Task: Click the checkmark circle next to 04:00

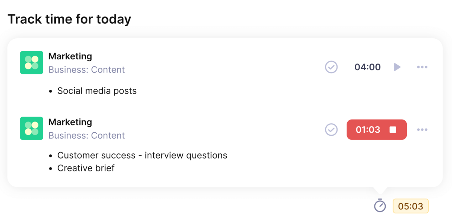Action: pos(331,67)
